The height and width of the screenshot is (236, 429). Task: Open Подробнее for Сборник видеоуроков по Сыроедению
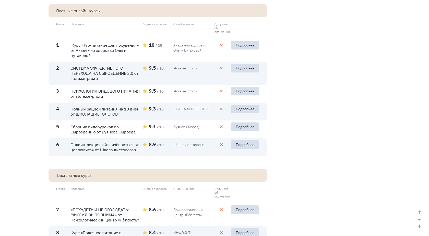245,127
